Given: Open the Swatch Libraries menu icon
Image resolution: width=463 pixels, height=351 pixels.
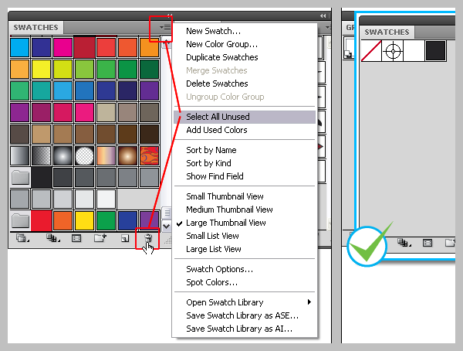Looking at the screenshot, I should [22, 238].
